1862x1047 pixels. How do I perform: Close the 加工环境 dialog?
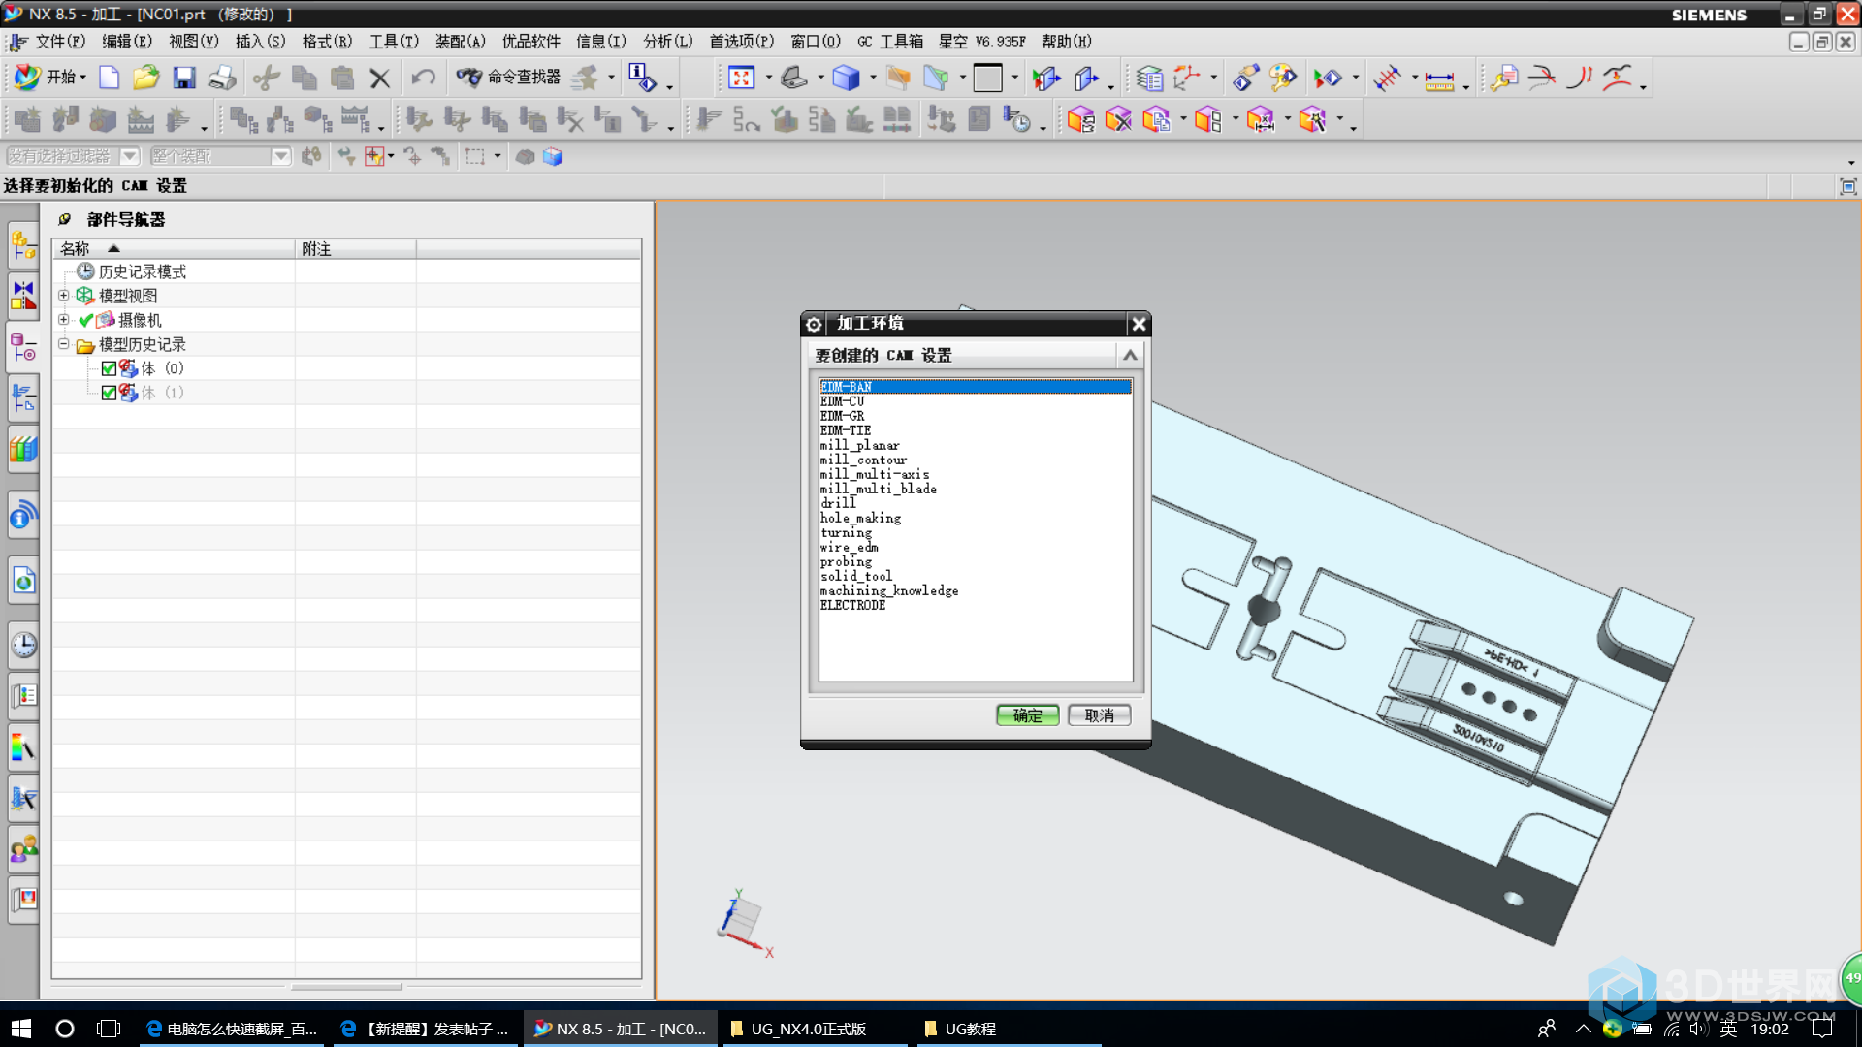click(1139, 324)
